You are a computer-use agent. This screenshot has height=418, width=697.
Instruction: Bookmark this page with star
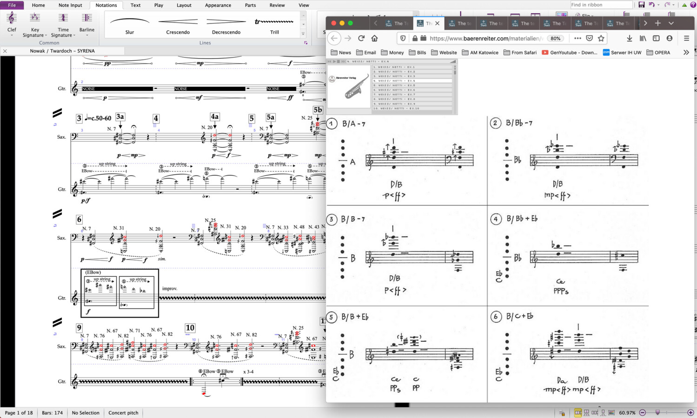click(x=601, y=38)
